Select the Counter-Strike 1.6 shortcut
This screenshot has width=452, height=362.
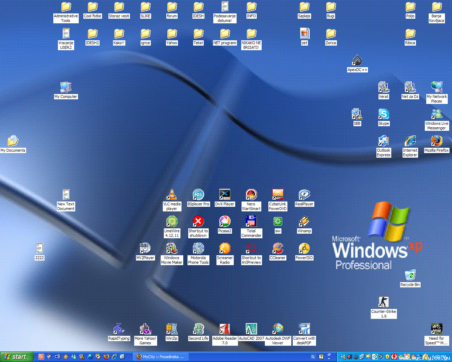tap(384, 303)
